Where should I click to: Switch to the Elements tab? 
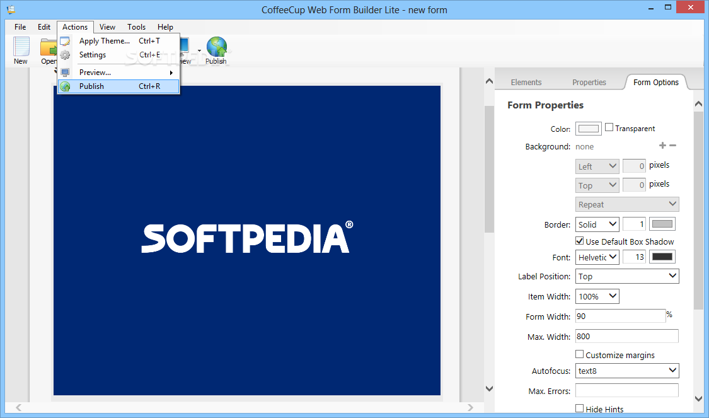(x=526, y=83)
